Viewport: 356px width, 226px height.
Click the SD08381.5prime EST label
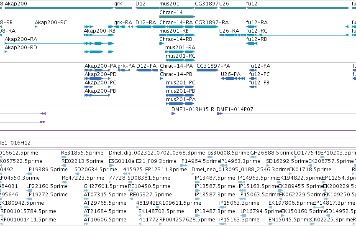[149, 178]
